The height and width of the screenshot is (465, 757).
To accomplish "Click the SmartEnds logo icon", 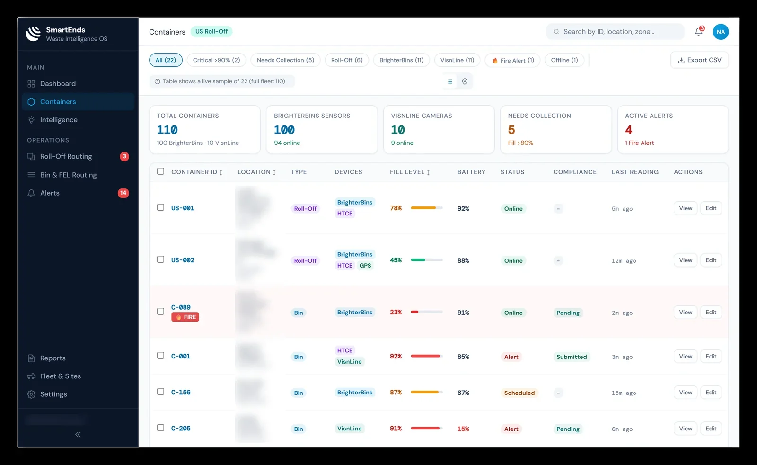I will pos(33,34).
